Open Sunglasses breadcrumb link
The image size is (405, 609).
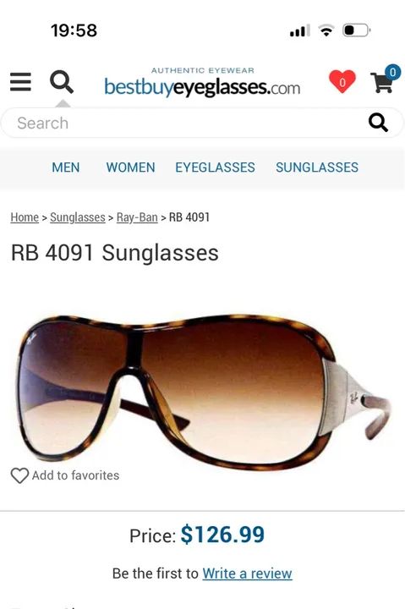(78, 217)
